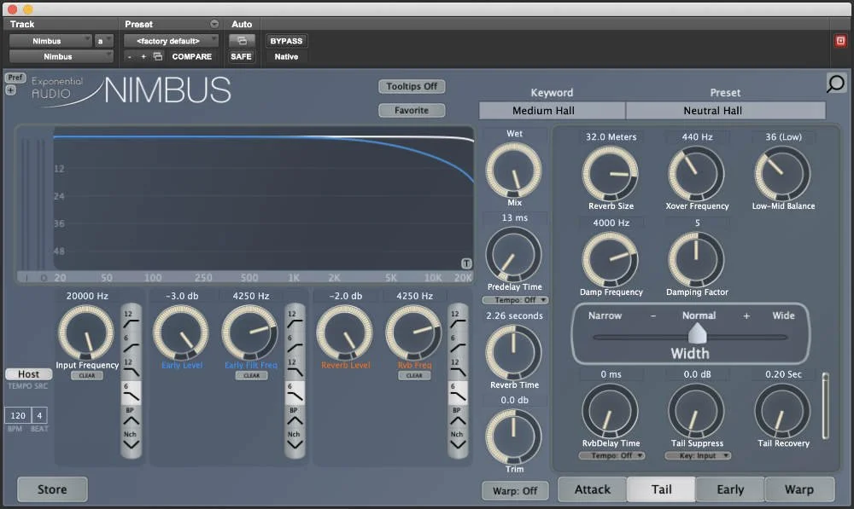
Task: Select Input 12 dB high-pass filter shape
Action: (131, 319)
